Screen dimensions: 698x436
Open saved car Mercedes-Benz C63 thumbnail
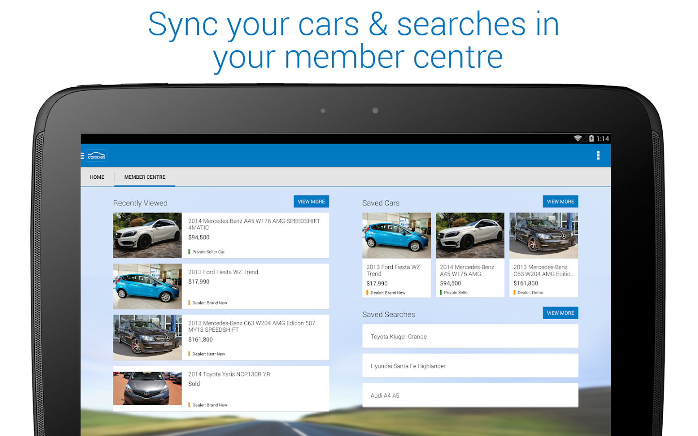coord(544,235)
